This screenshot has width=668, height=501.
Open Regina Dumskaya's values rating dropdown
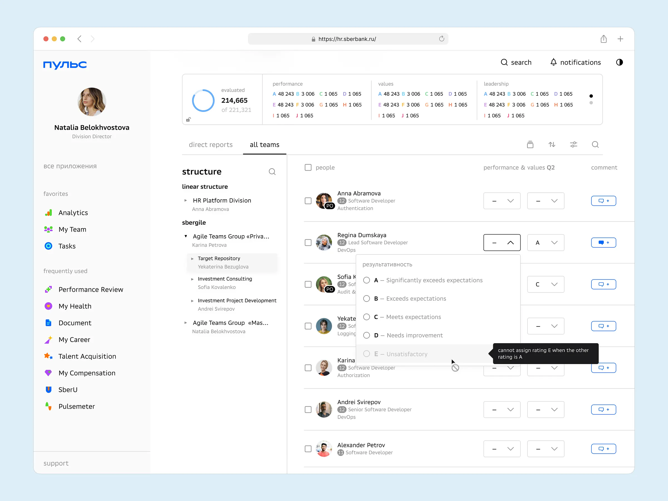pyautogui.click(x=545, y=242)
